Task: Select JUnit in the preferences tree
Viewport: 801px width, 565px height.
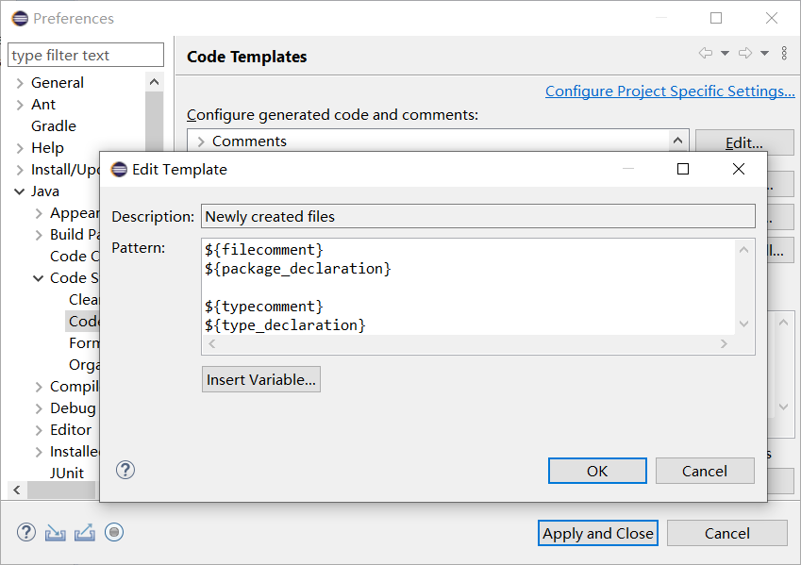Action: click(66, 474)
